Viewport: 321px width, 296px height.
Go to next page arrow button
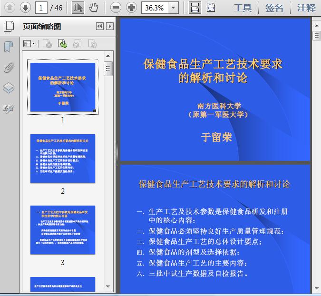pos(25,8)
